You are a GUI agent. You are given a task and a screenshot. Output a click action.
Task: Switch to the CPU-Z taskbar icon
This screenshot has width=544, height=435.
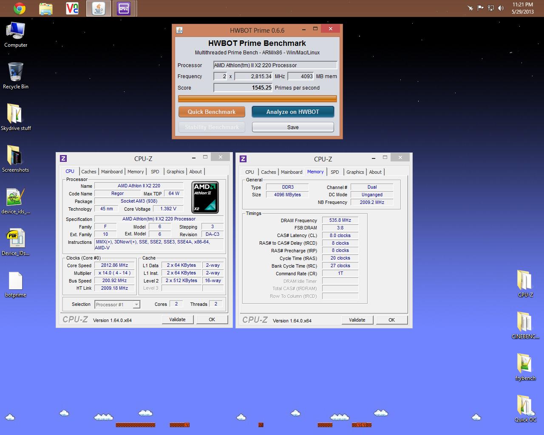pos(124,8)
